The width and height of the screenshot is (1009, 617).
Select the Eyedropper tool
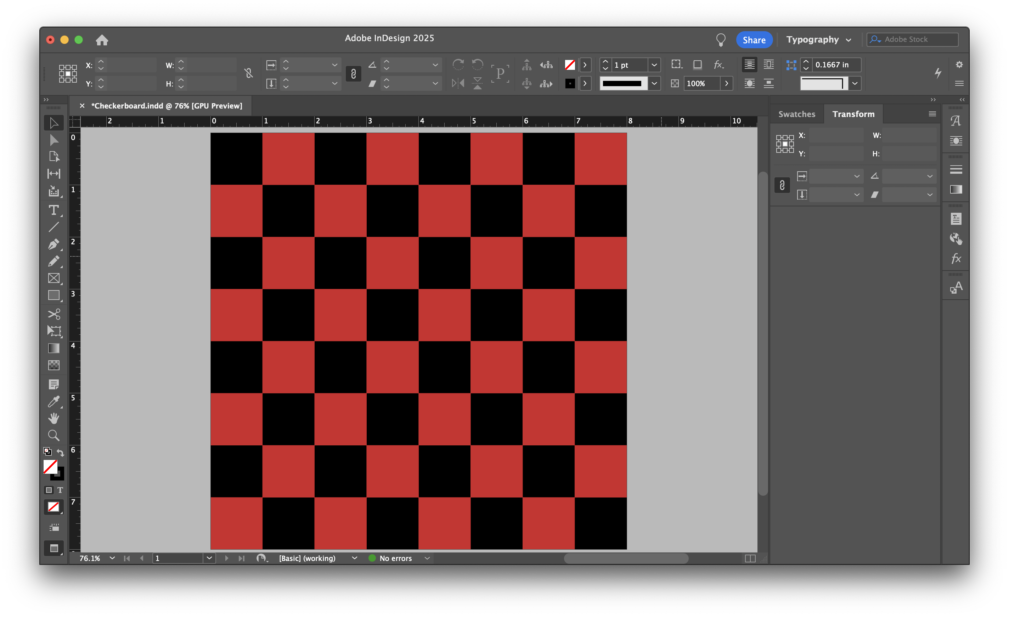[53, 401]
